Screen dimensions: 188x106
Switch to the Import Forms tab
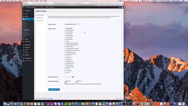pyautogui.click(x=40, y=21)
